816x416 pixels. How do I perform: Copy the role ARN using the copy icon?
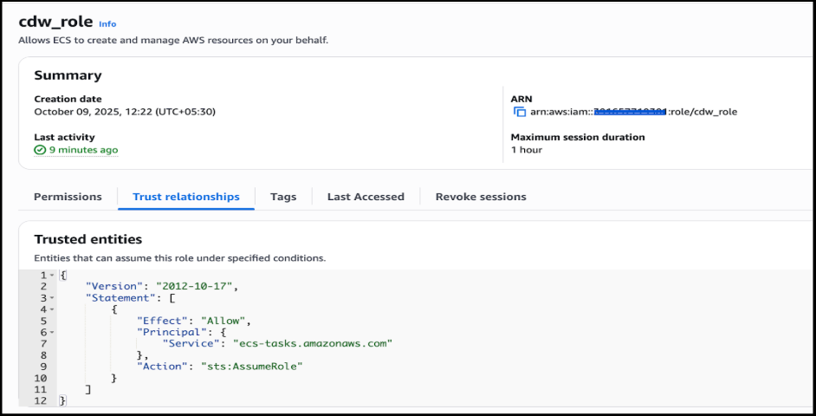pyautogui.click(x=520, y=112)
